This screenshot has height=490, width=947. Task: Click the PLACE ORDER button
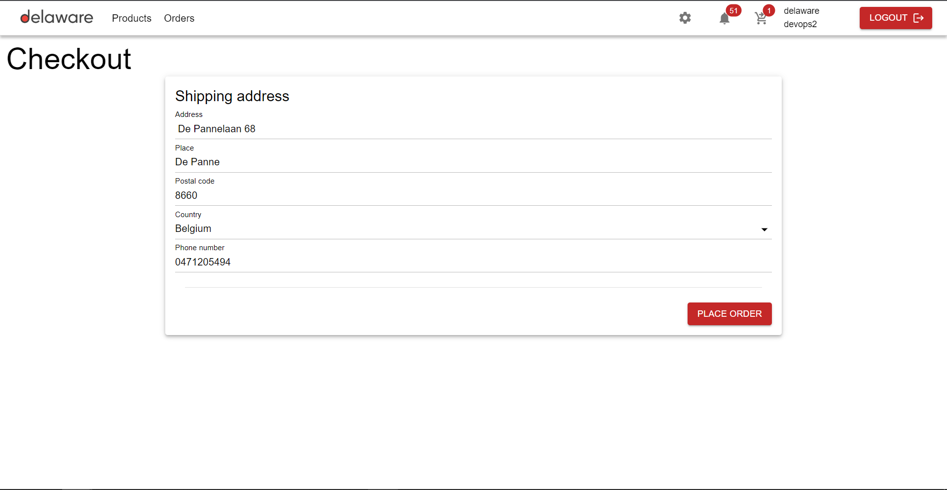point(729,313)
